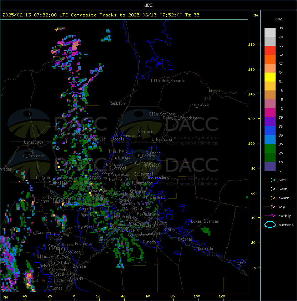Click the 'Lomas_Blancas' map label

(x=205, y=221)
